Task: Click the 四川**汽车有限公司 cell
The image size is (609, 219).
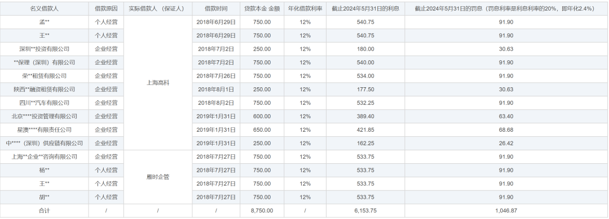Action: point(45,102)
